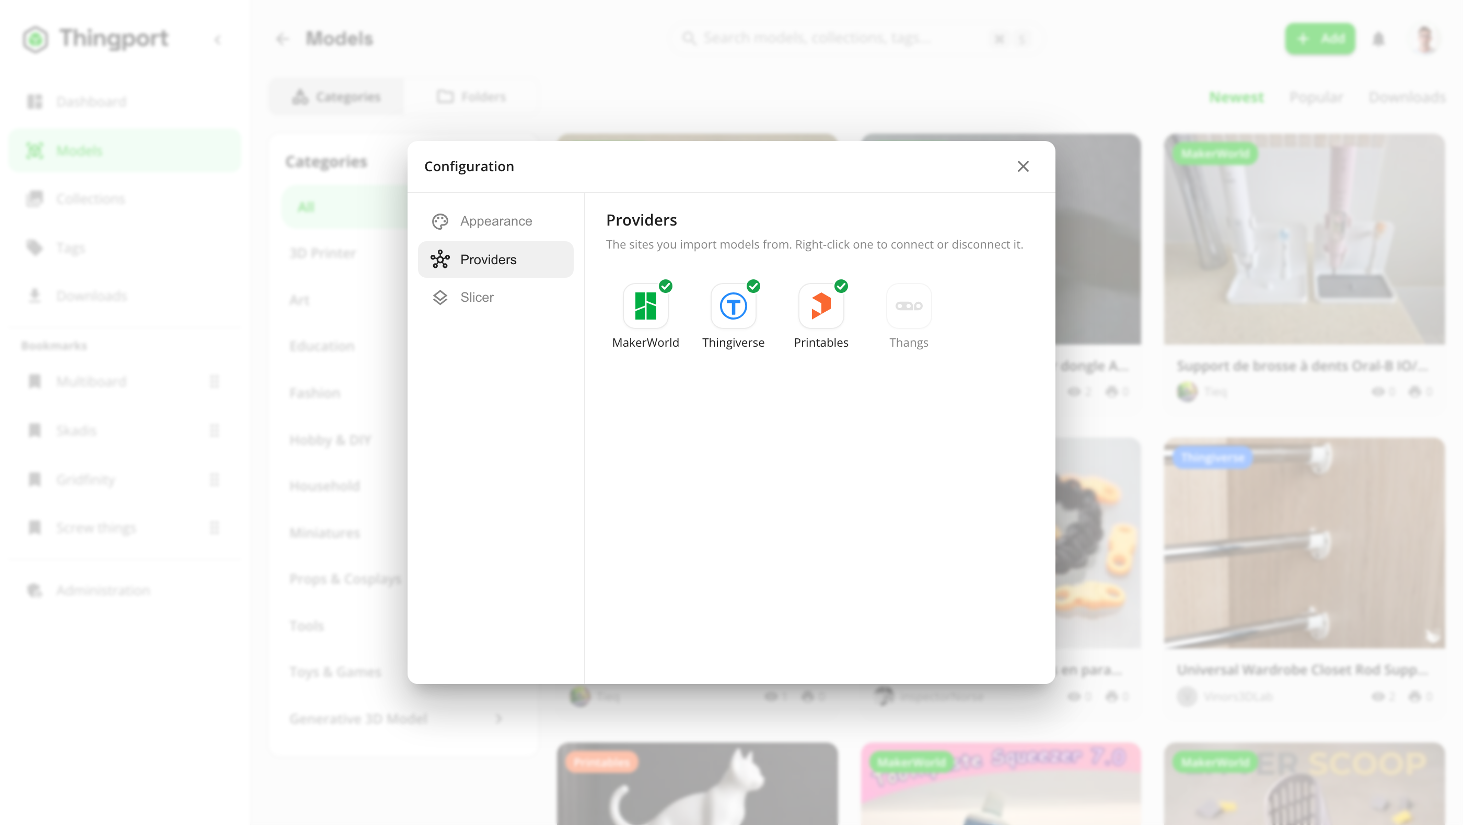The image size is (1463, 825).
Task: Click the Skadis bookmark drag handle
Action: [214, 430]
